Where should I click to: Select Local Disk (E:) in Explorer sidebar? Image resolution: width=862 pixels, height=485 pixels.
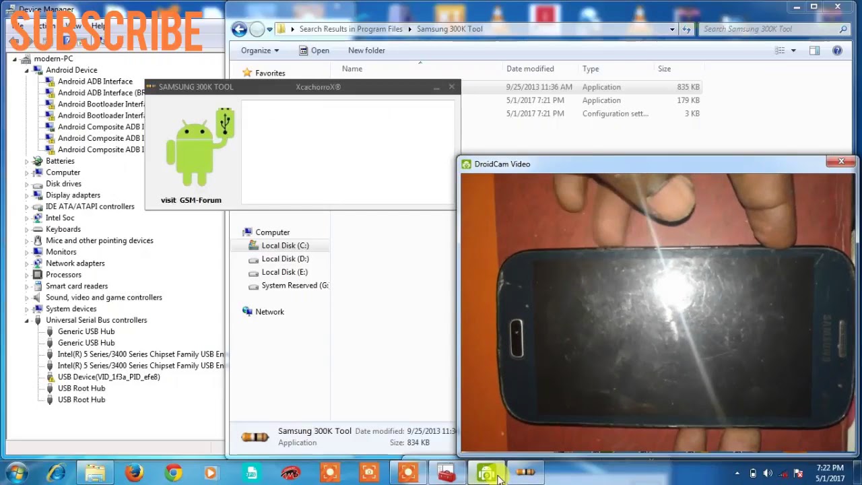(x=278, y=272)
